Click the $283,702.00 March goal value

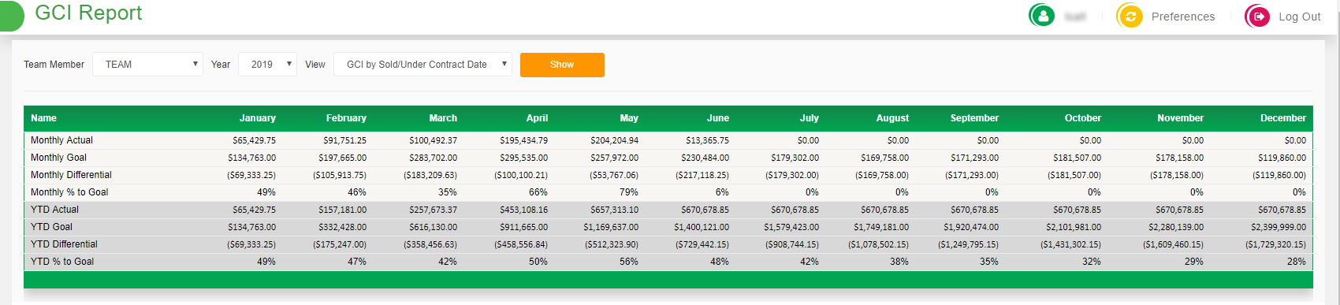[x=433, y=158]
